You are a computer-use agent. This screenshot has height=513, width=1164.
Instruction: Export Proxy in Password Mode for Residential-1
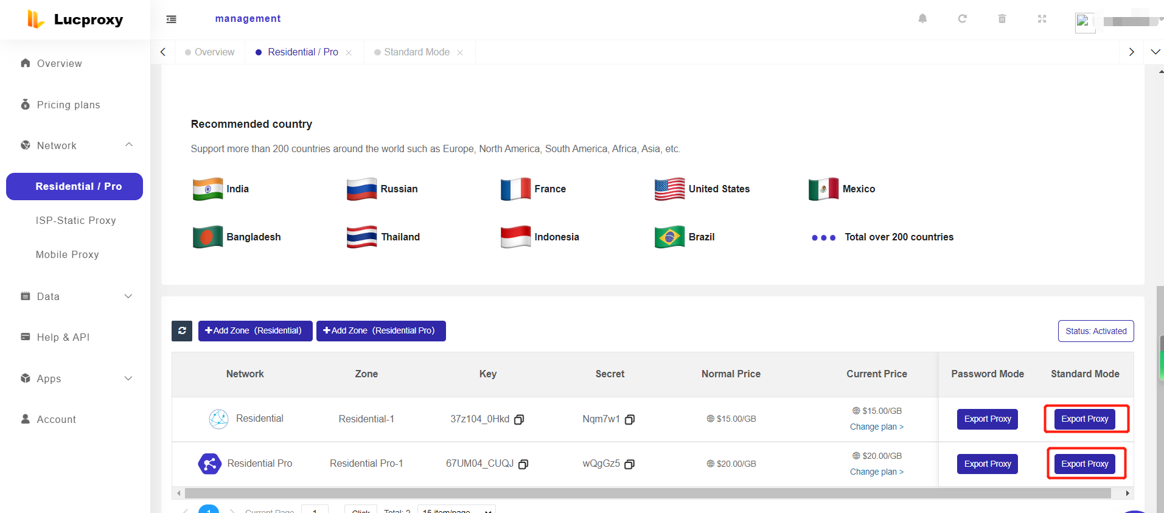tap(987, 419)
